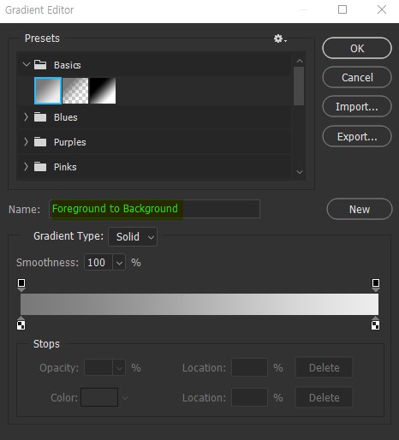The width and height of the screenshot is (399, 440).
Task: Select the right opacity stop
Action: pyautogui.click(x=376, y=285)
